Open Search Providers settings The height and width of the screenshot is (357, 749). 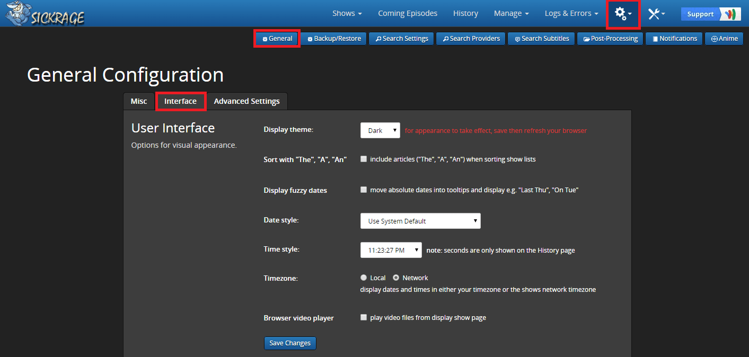pyautogui.click(x=471, y=39)
